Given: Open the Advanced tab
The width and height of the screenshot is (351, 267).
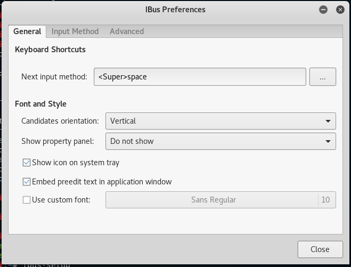Looking at the screenshot, I should pos(127,31).
